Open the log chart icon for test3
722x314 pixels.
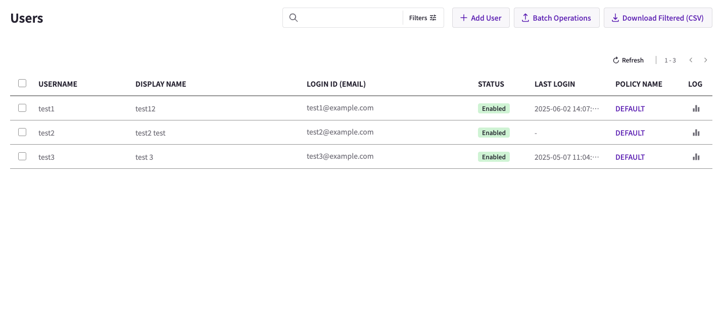696,157
